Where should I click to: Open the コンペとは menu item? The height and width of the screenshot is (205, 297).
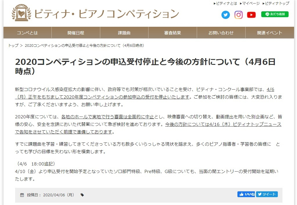tap(28, 33)
